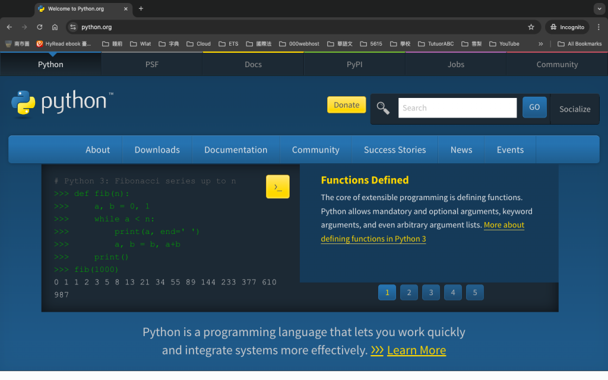Launch the interactive shell yellow button

pyautogui.click(x=278, y=186)
